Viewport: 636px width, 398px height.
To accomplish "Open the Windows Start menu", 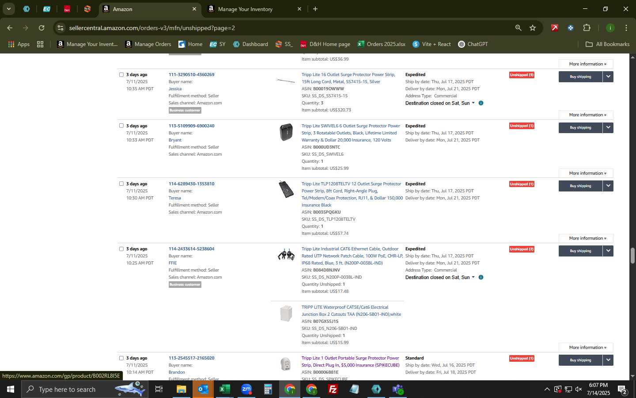I will (x=11, y=389).
